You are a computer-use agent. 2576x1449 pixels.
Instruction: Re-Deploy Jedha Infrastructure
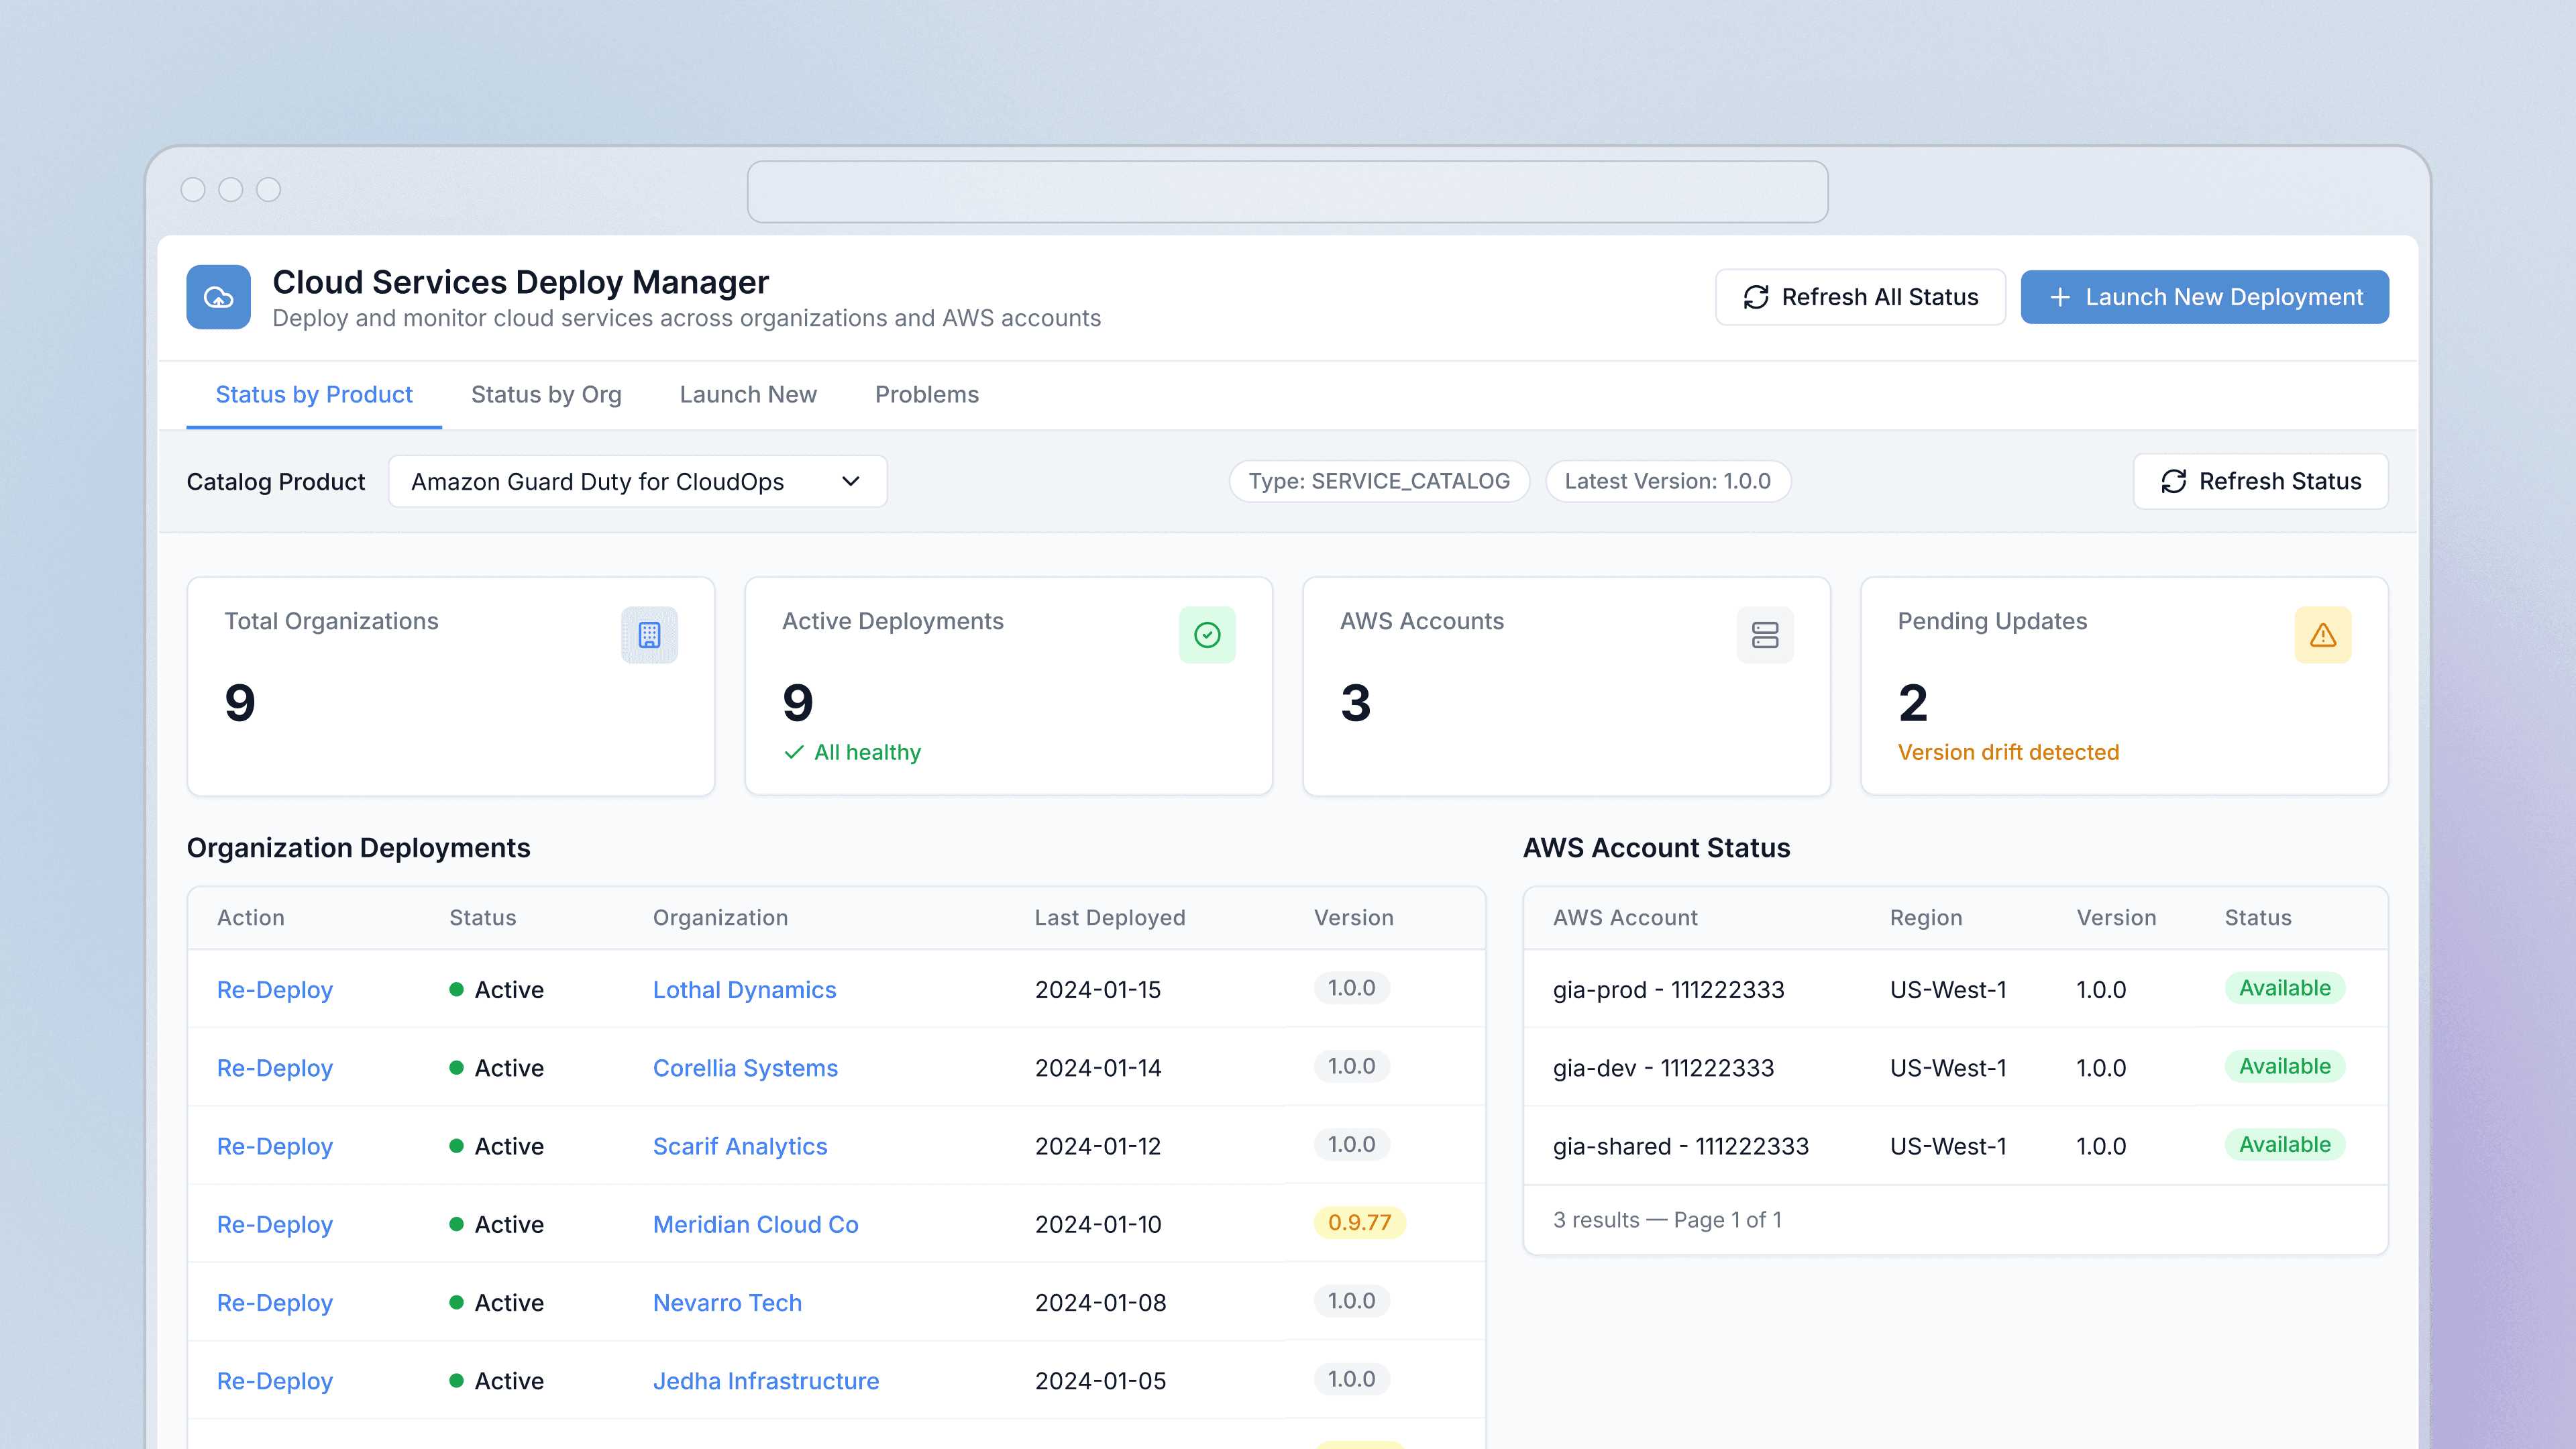pyautogui.click(x=275, y=1380)
